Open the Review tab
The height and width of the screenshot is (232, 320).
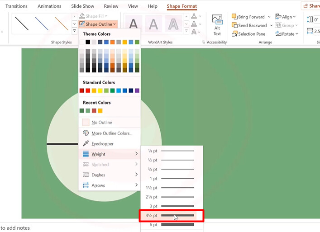coord(111,6)
